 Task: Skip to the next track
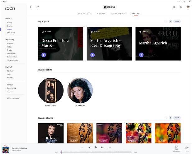(x=102, y=147)
